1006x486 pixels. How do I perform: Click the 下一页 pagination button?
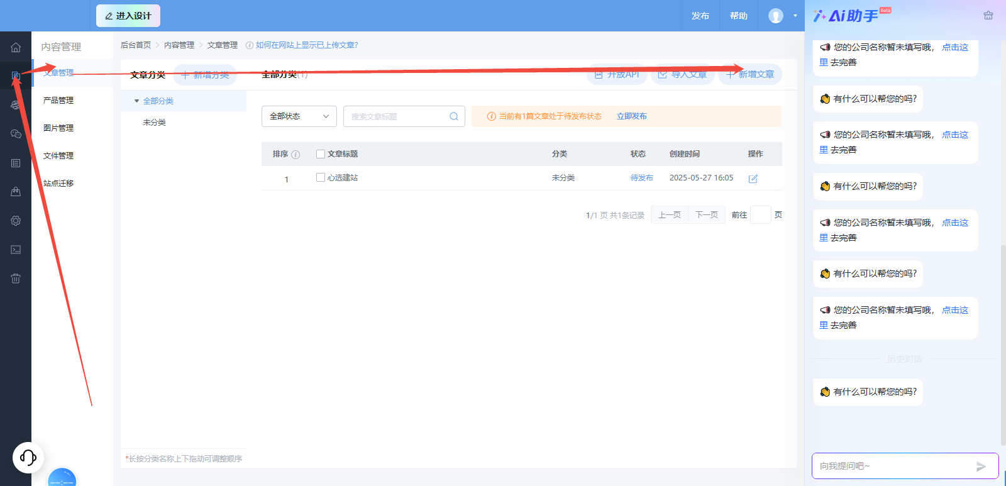(707, 215)
